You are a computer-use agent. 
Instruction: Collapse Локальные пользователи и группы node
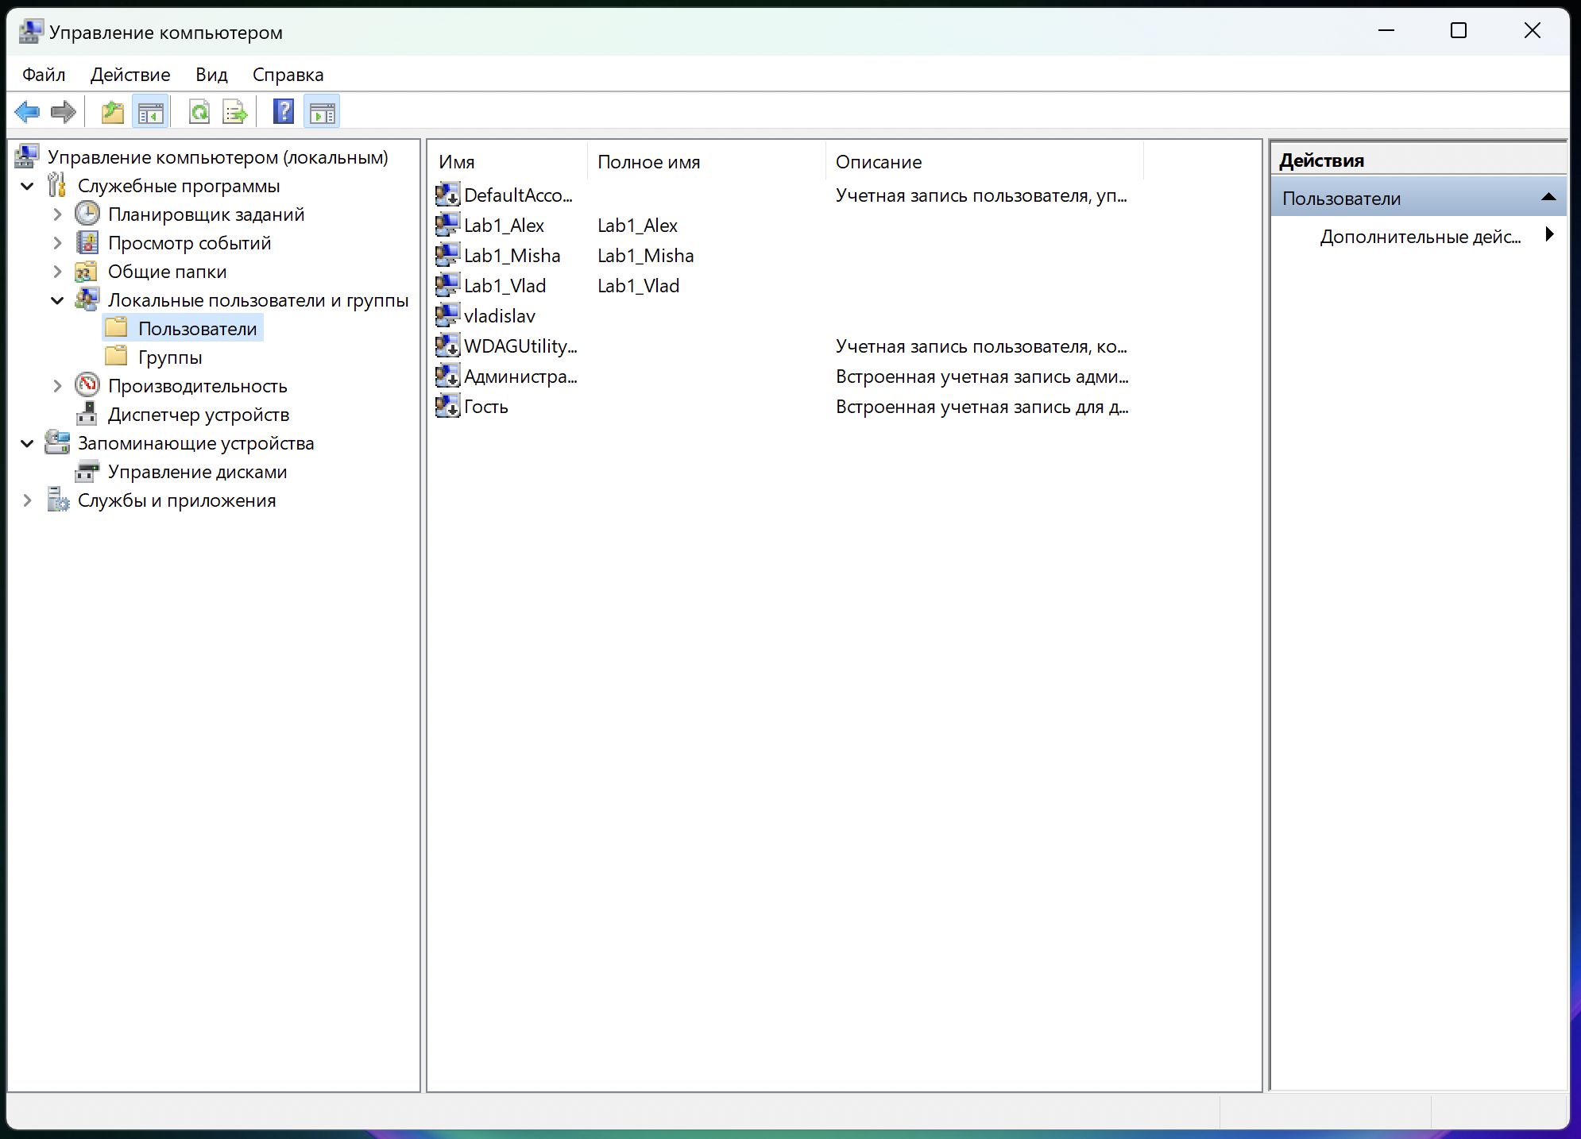(57, 300)
